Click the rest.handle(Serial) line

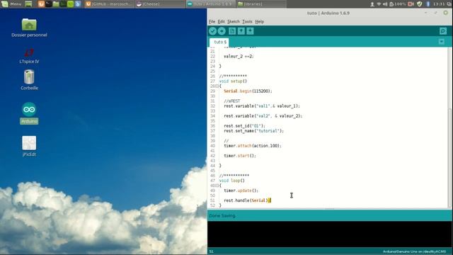click(247, 200)
